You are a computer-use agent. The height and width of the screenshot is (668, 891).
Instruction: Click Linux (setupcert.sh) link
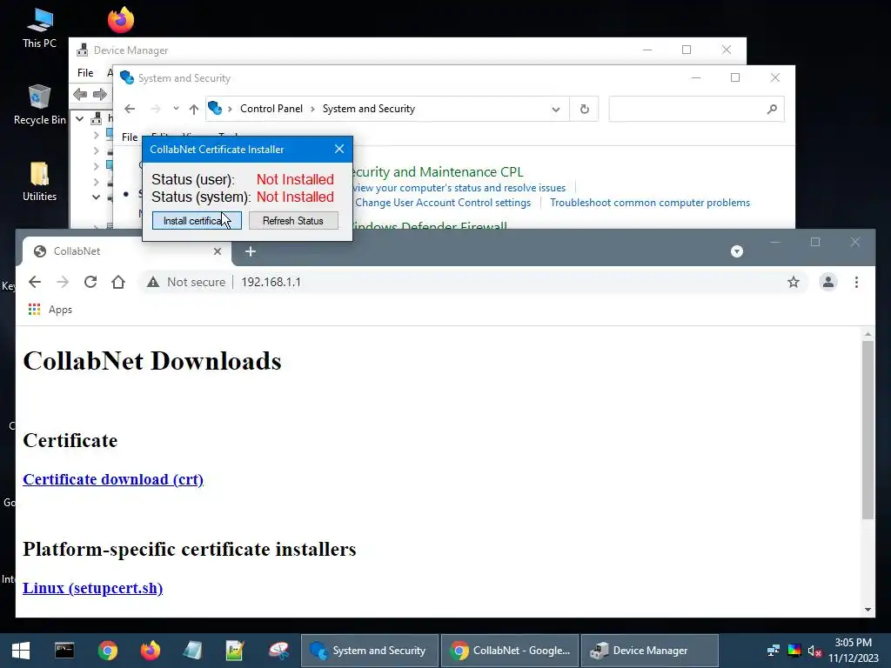pos(92,587)
